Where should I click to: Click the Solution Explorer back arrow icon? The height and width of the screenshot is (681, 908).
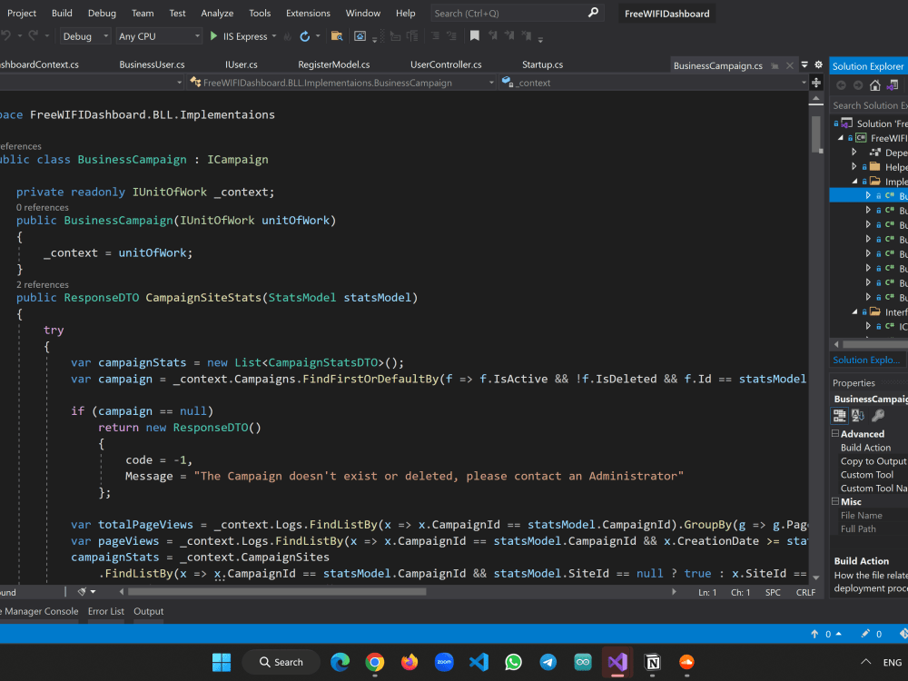click(841, 85)
